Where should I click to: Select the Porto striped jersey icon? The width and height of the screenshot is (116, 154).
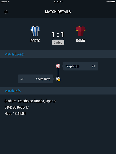(x=35, y=31)
